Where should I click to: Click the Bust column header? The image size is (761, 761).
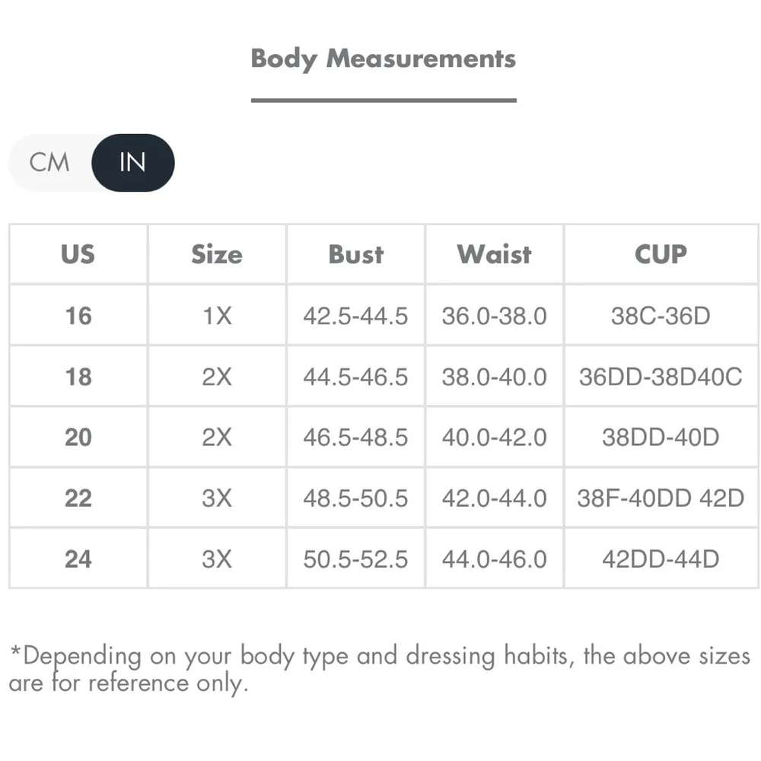(x=355, y=254)
